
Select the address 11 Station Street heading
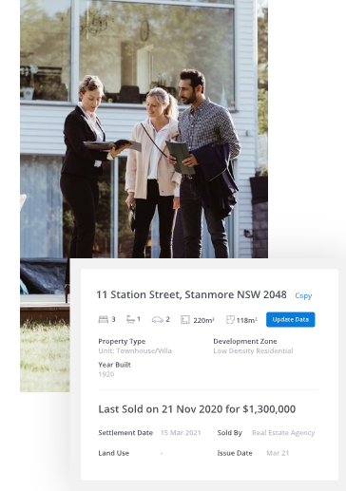point(191,294)
